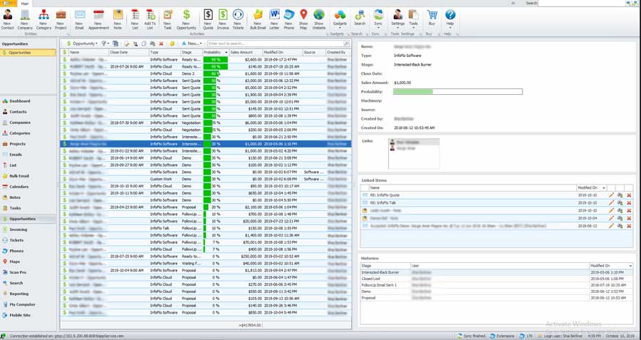
Task: Click the Search ribbon icon
Action: tap(360, 19)
